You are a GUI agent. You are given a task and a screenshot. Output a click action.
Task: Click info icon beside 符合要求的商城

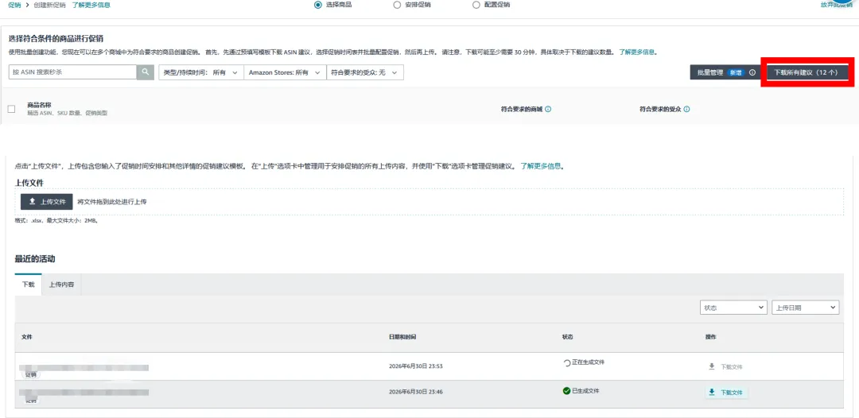(548, 109)
